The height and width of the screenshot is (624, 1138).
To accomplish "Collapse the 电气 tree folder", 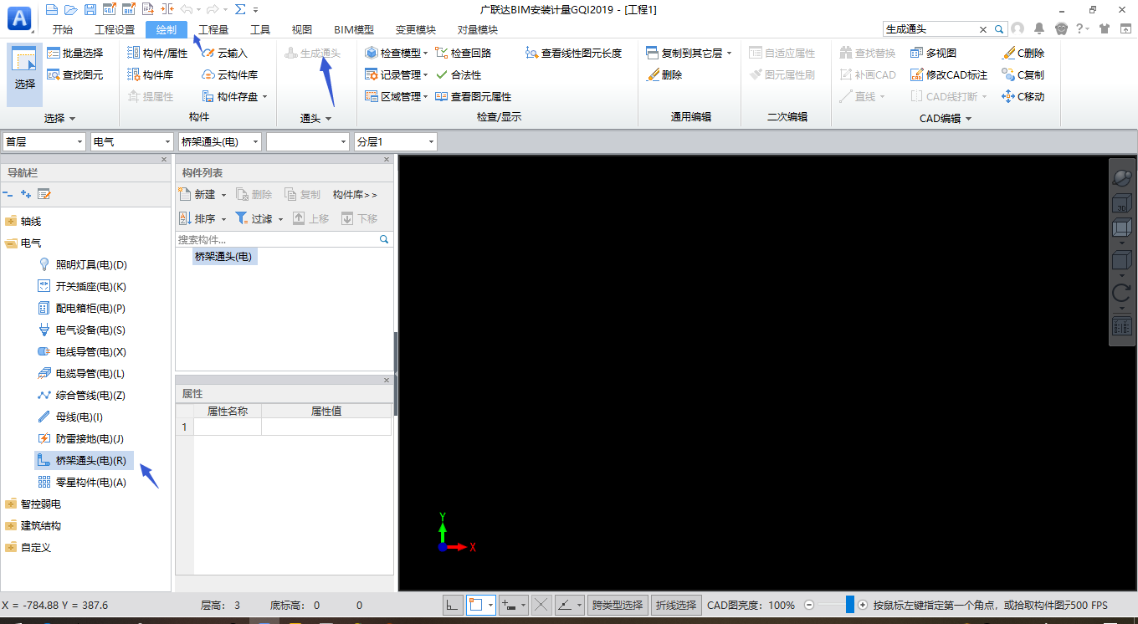I will 10,243.
